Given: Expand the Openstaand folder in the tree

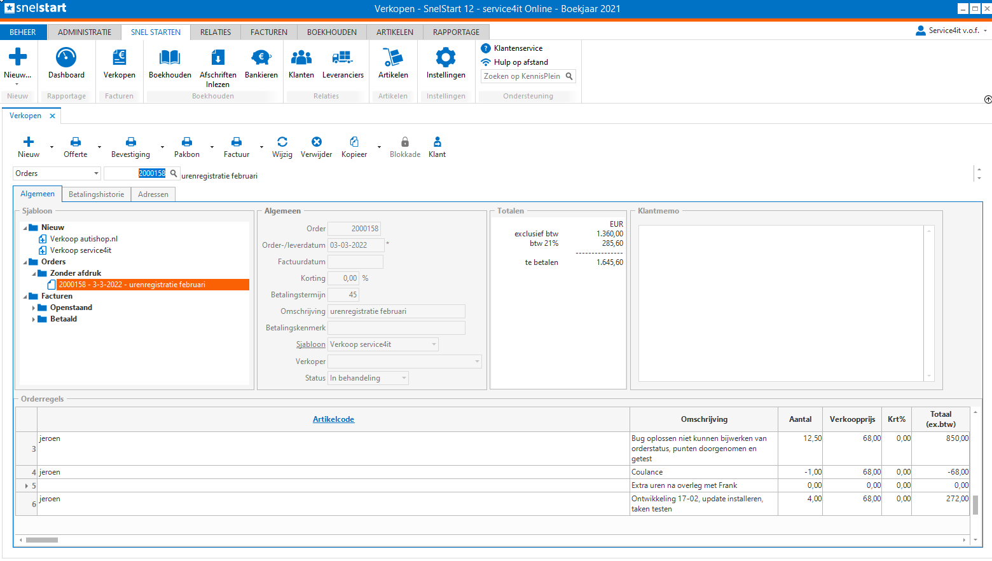Looking at the screenshot, I should (34, 308).
